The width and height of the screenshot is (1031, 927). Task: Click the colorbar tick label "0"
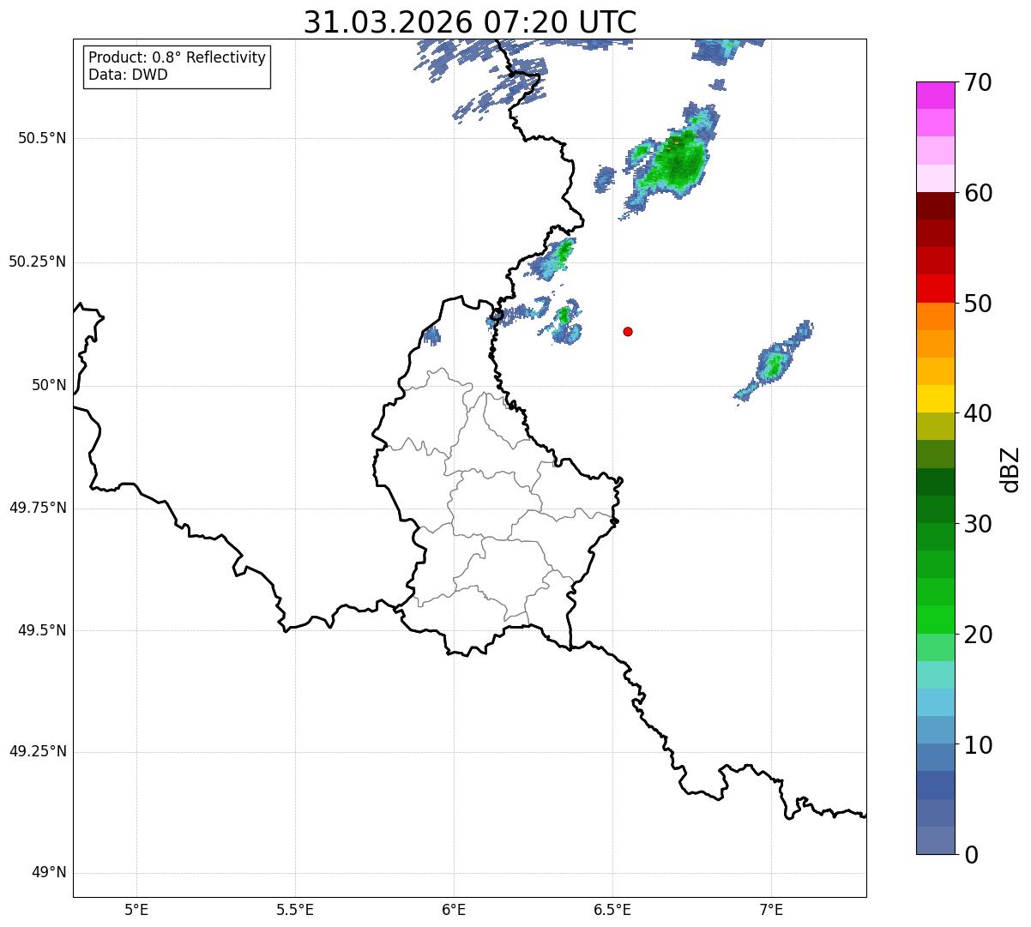(971, 855)
